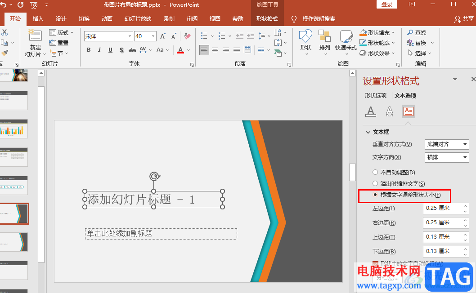Toggle text Shadow (S) button
The height and width of the screenshot is (293, 476).
(x=121, y=50)
